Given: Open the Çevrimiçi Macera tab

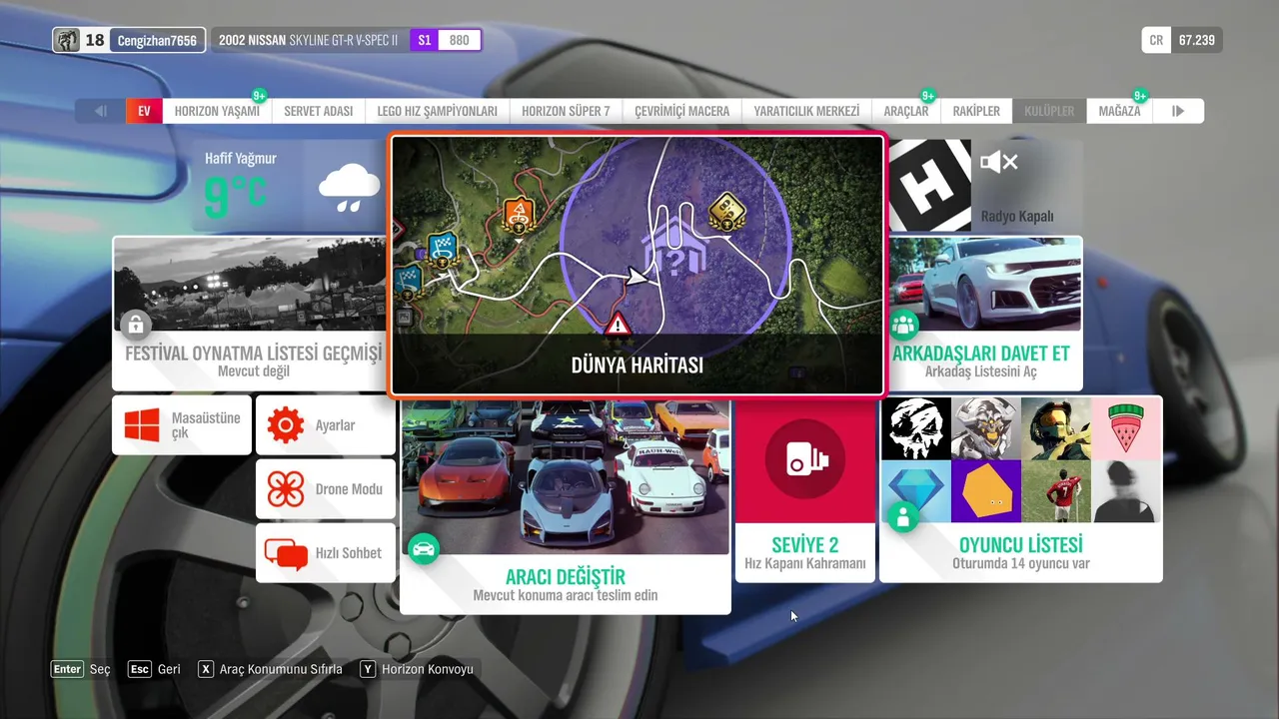Looking at the screenshot, I should (x=682, y=111).
